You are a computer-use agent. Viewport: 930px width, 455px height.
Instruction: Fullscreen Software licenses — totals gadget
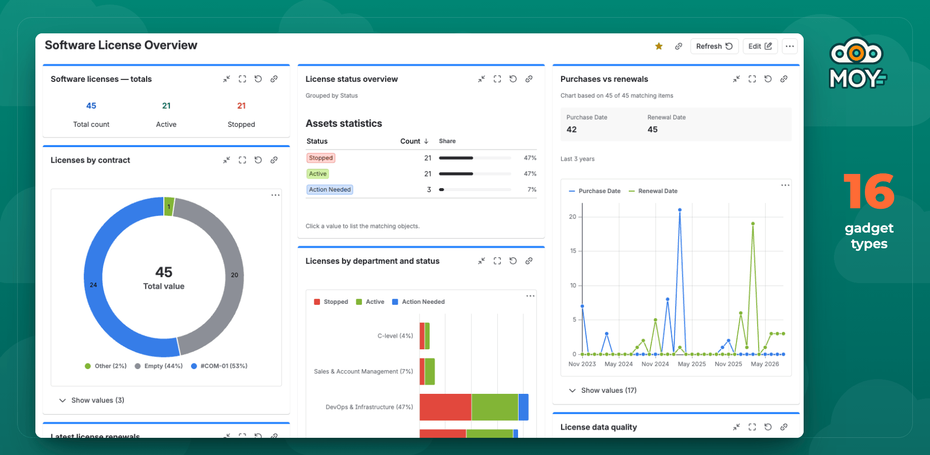(243, 79)
